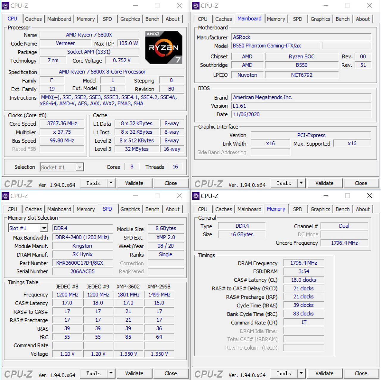Expand Tools dropdown arrow in CPU window
The height and width of the screenshot is (380, 381).
[x=111, y=183]
